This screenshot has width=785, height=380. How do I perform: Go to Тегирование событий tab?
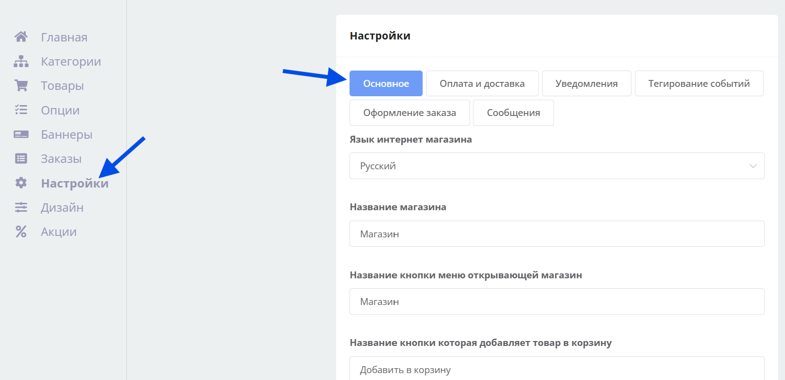(x=699, y=83)
